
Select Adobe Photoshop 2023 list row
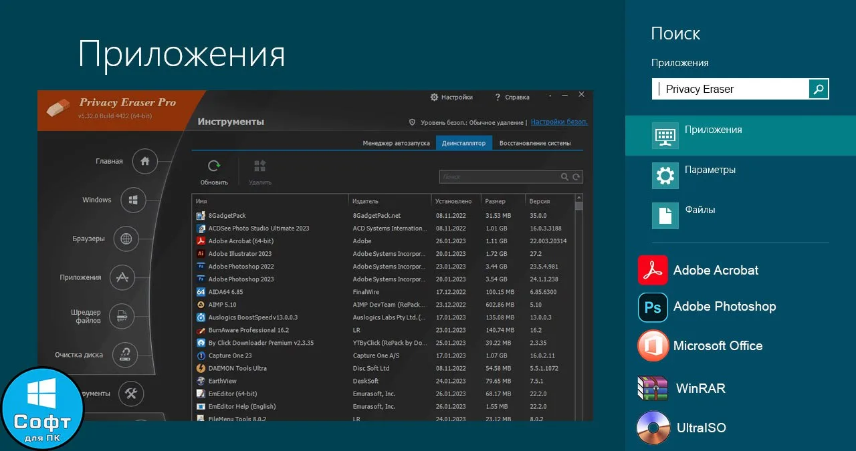pos(383,279)
